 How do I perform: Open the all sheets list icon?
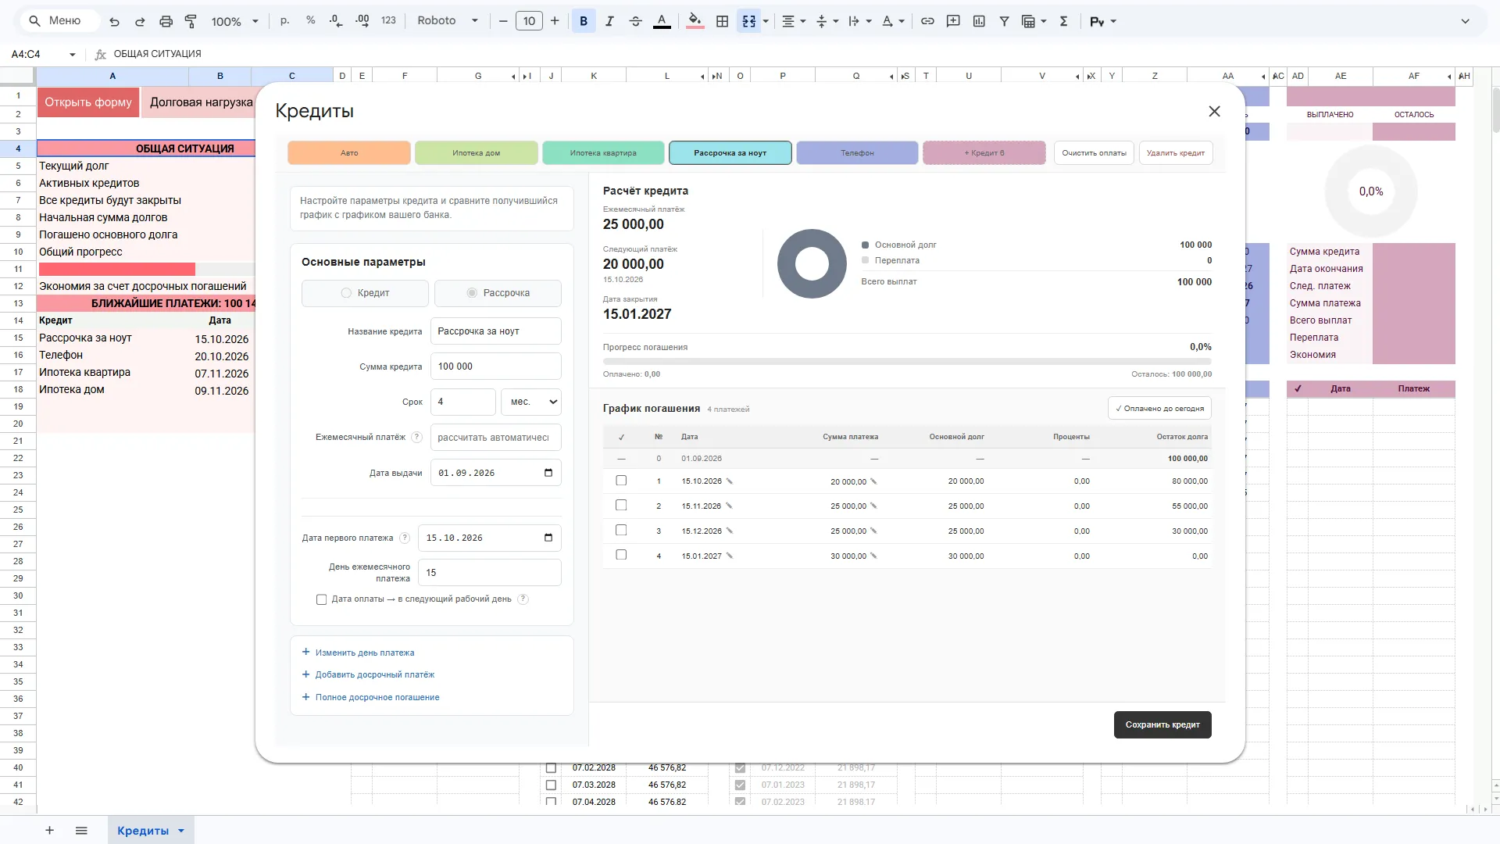coord(81,830)
